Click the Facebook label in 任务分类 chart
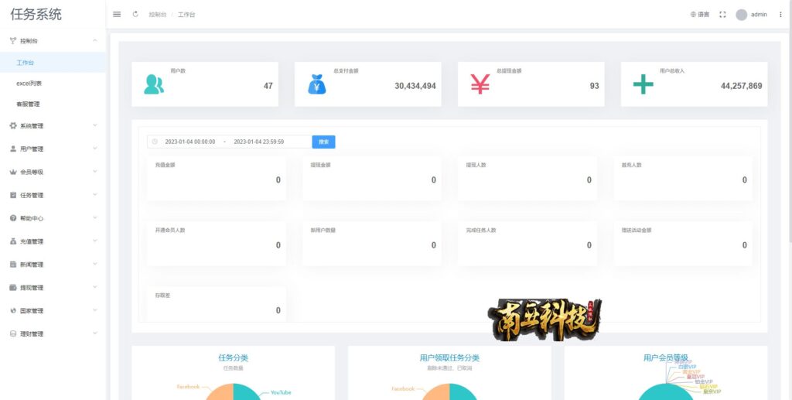792x400 pixels. pyautogui.click(x=188, y=387)
